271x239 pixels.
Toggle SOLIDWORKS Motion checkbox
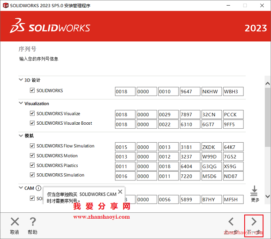(x=32, y=155)
